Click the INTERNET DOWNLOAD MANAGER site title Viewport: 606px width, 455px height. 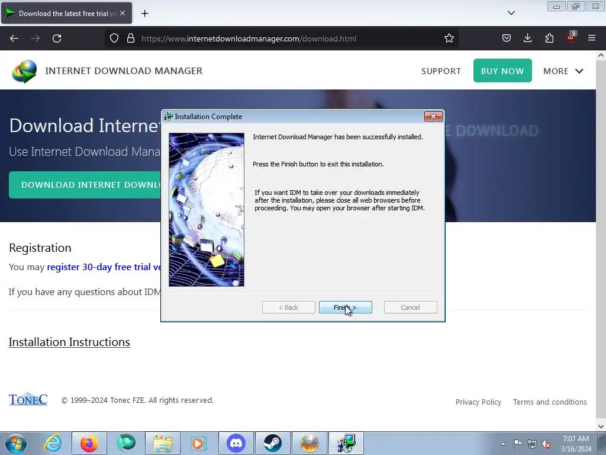point(124,71)
